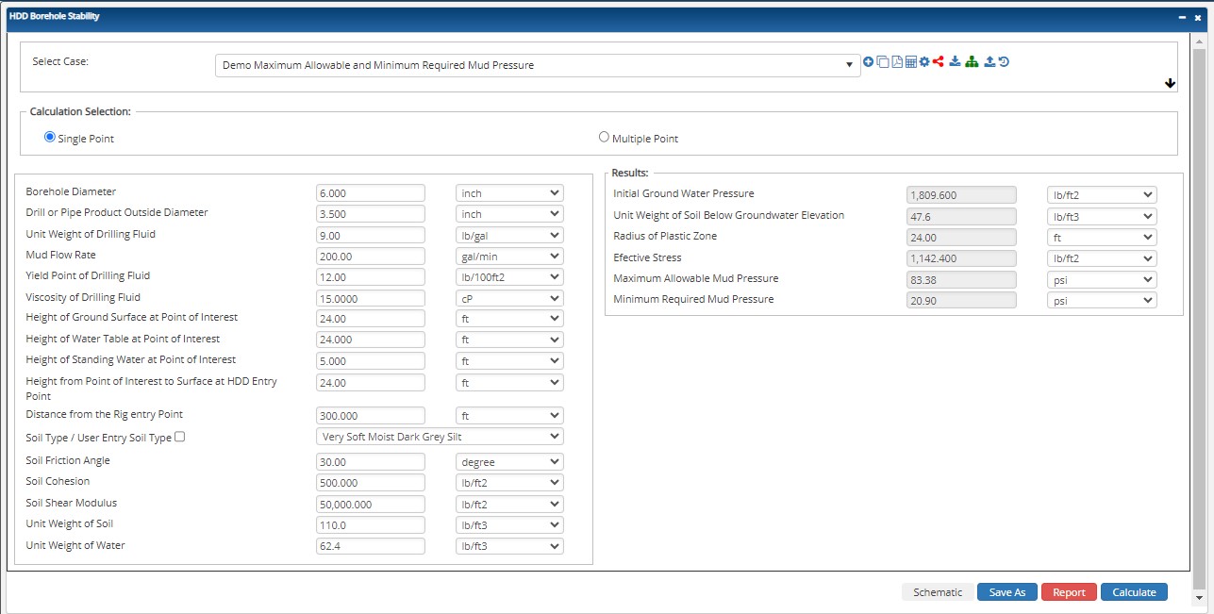The image size is (1214, 614).
Task: Switch to Multiple Point calculation
Action: (x=604, y=136)
